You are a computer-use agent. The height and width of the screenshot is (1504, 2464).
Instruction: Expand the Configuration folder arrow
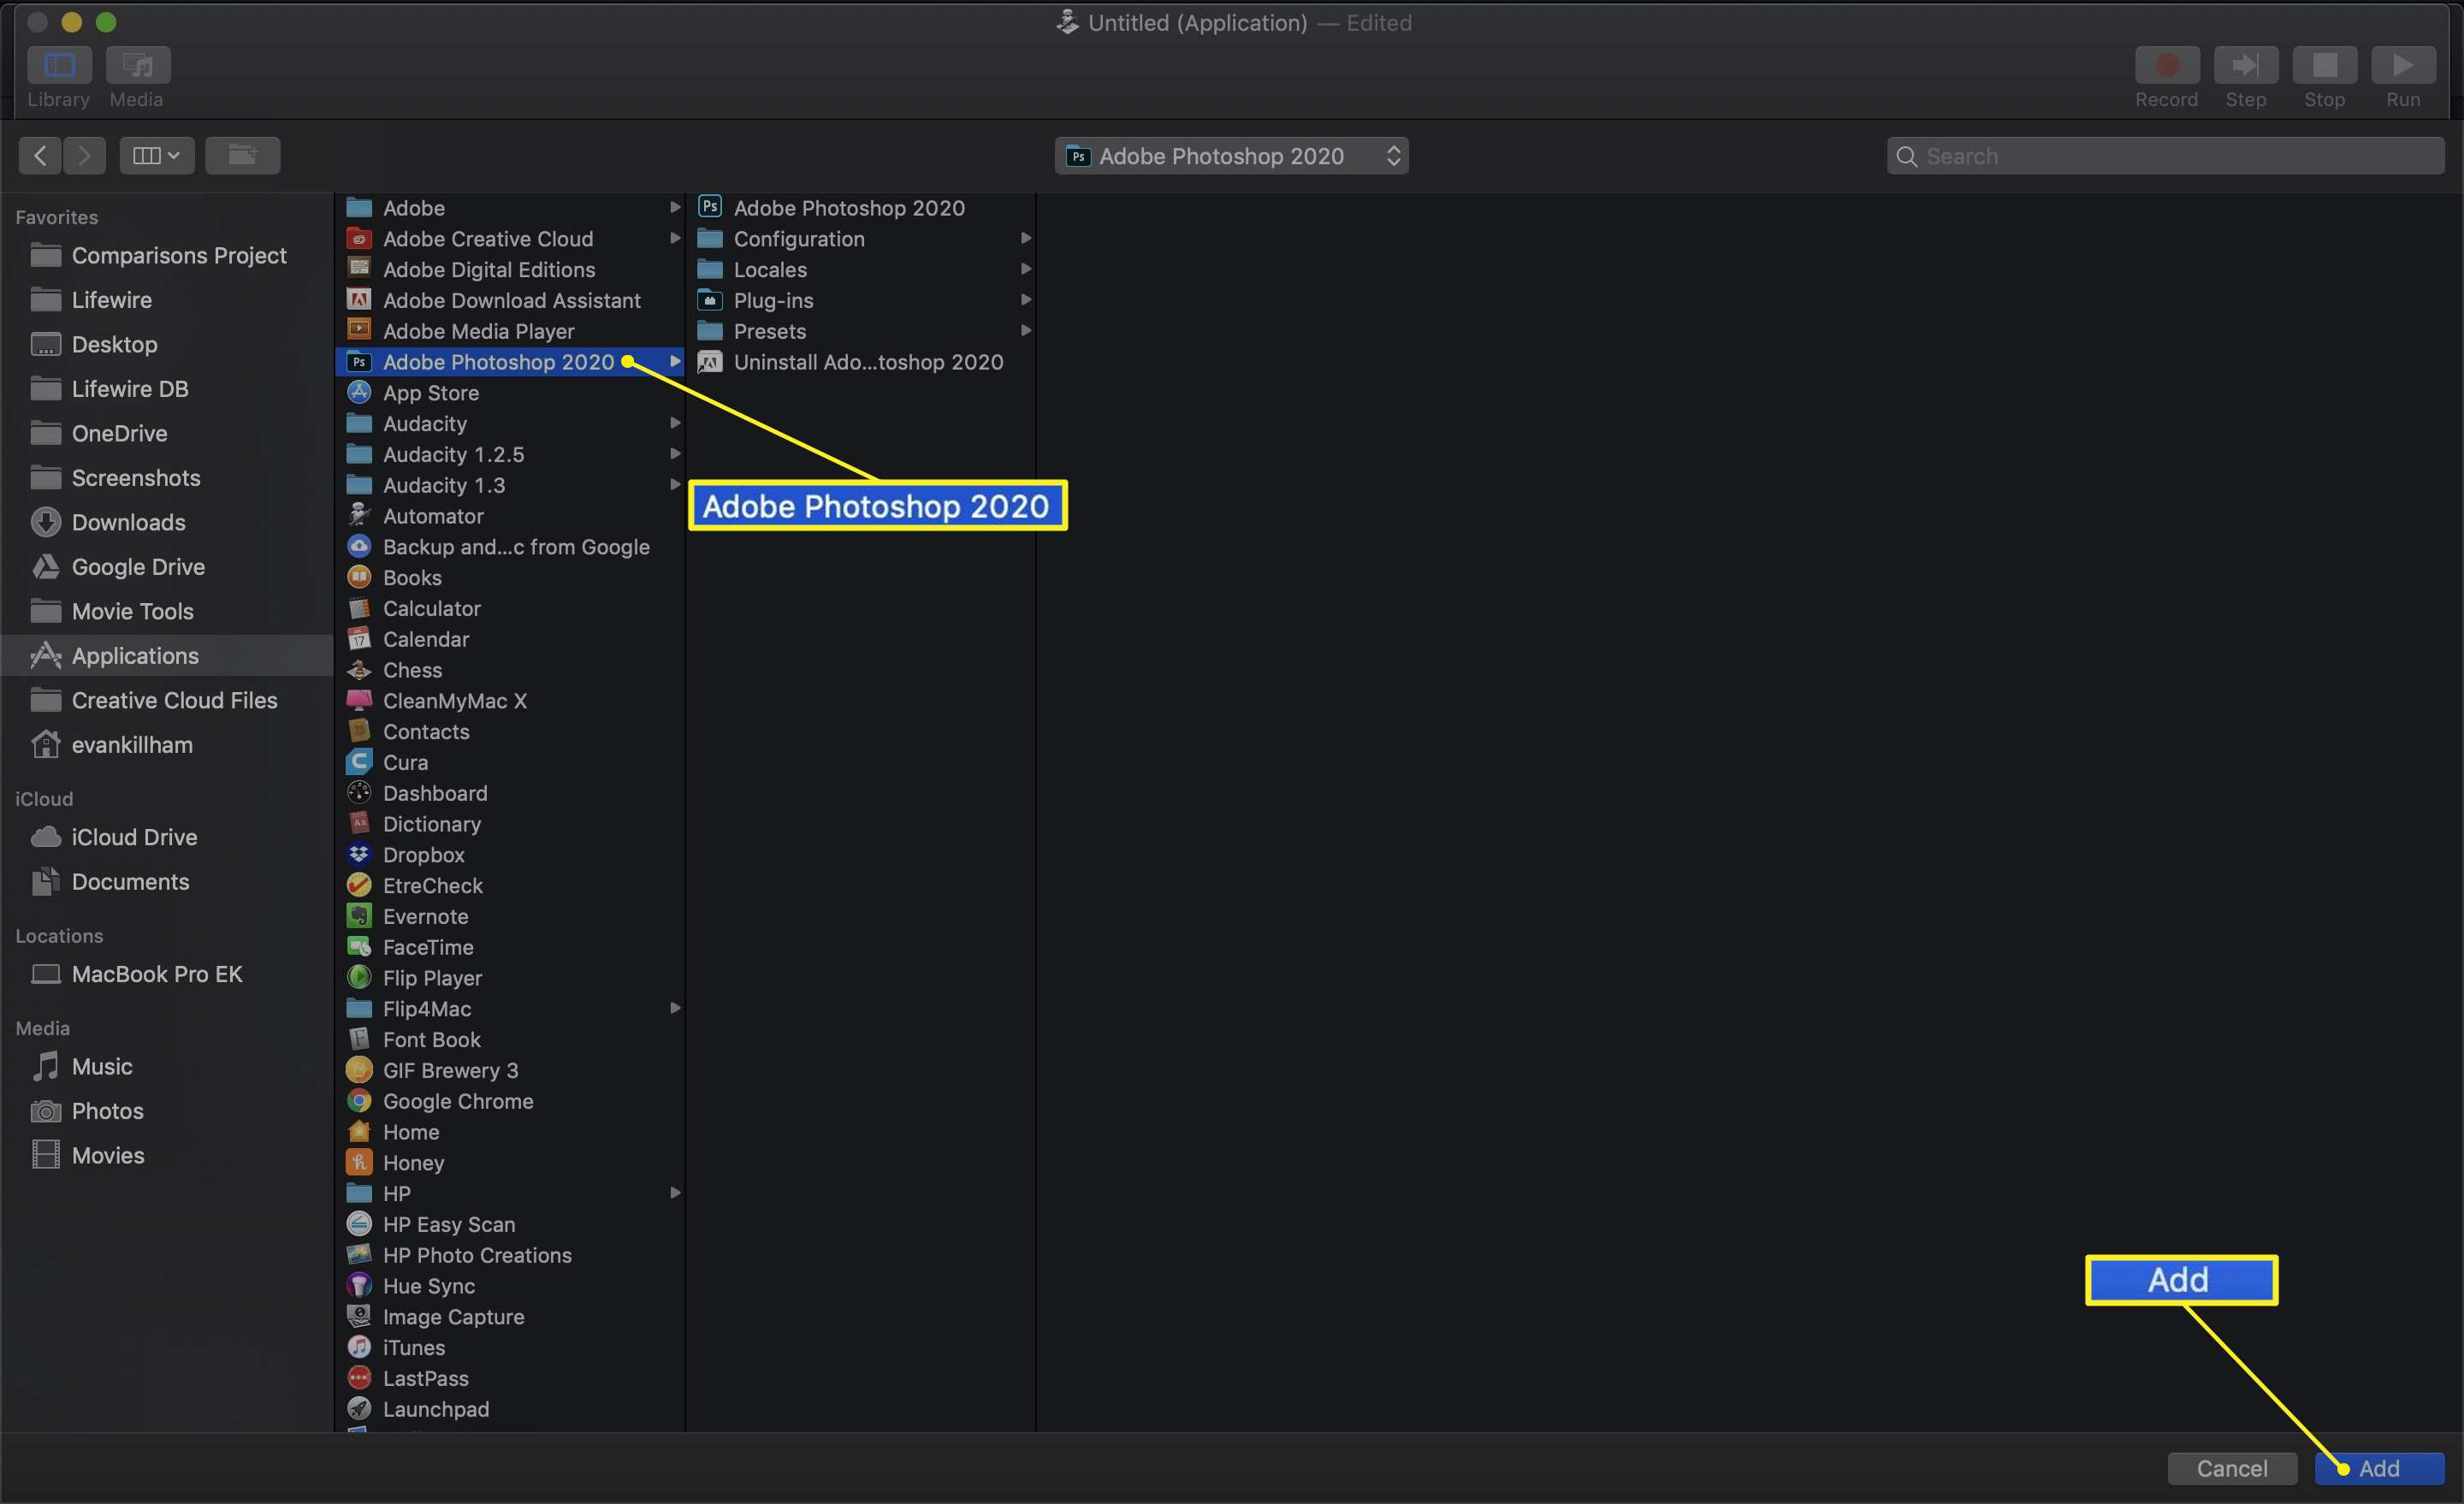1025,238
